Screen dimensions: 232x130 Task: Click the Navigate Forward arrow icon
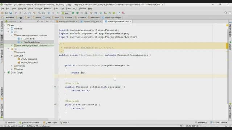pyautogui.click(x=53, y=13)
